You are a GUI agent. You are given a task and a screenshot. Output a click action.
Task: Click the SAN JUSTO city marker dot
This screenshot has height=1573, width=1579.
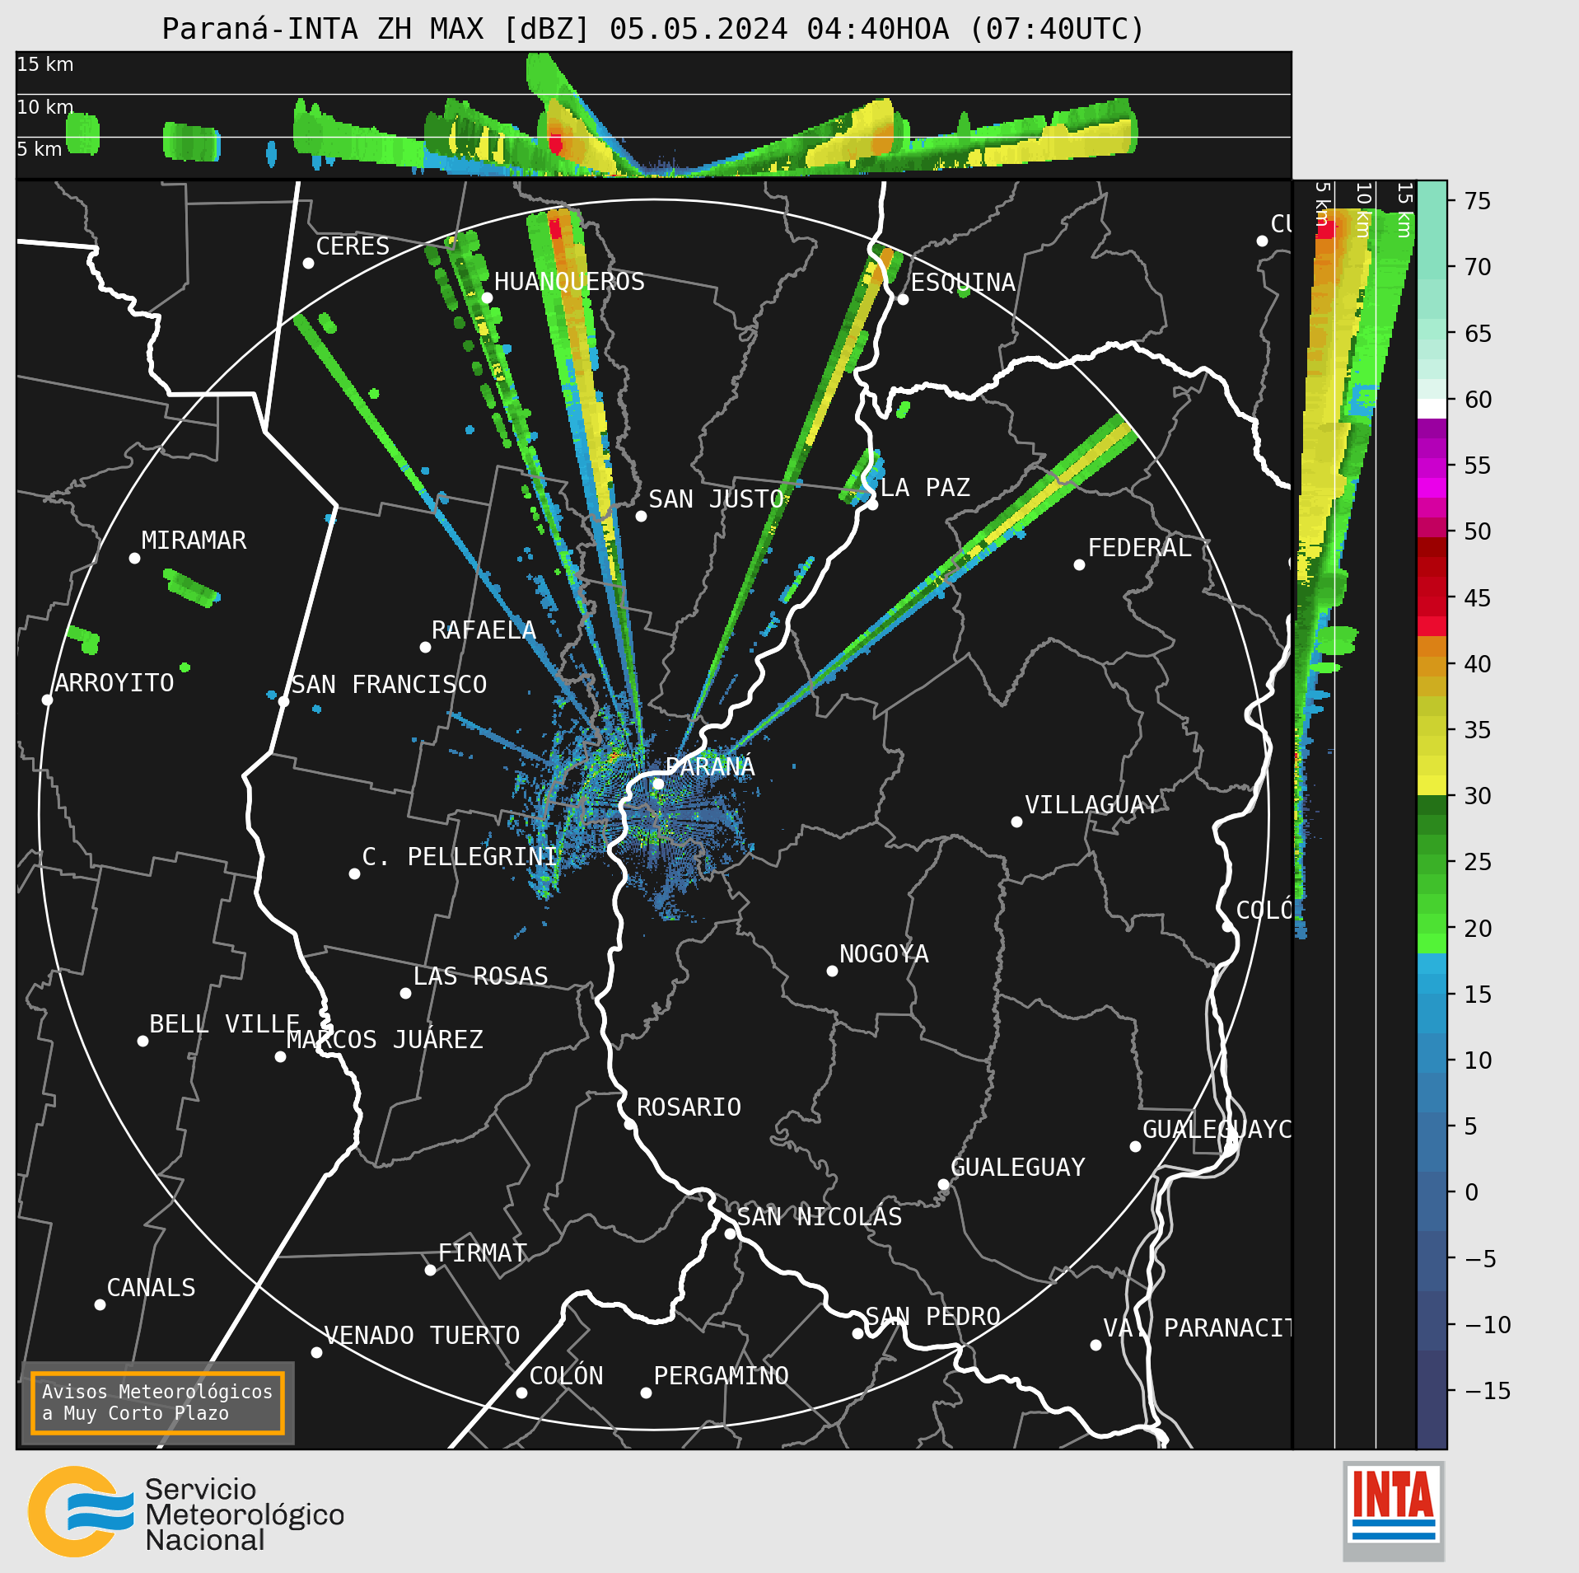pos(641,516)
